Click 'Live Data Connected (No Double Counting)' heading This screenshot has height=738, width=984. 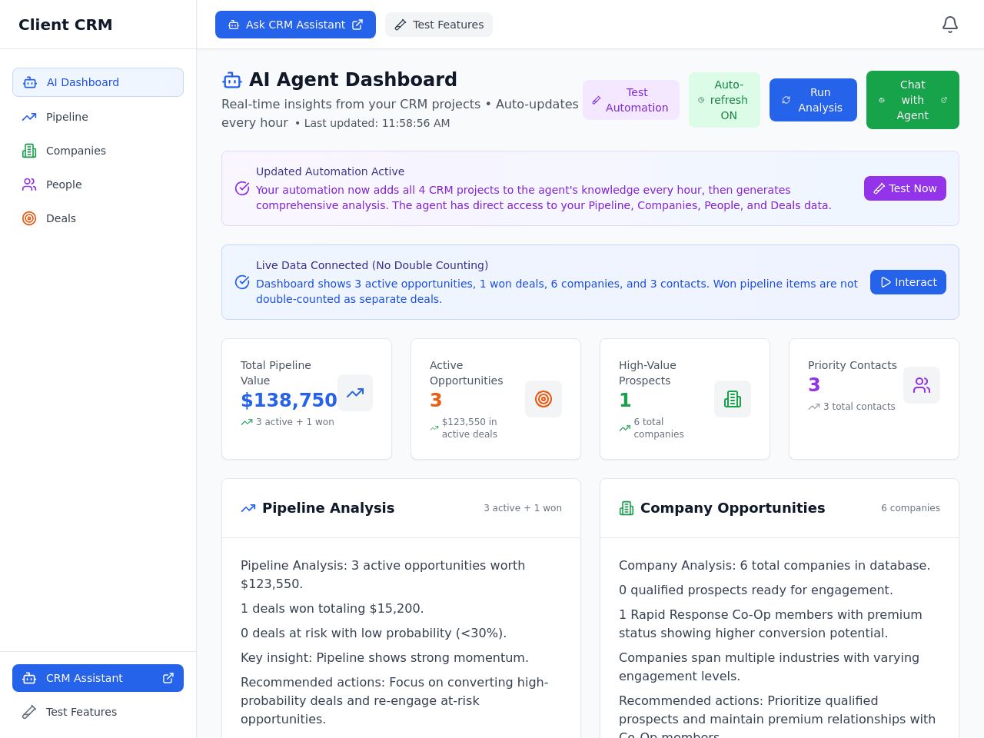[x=372, y=265]
